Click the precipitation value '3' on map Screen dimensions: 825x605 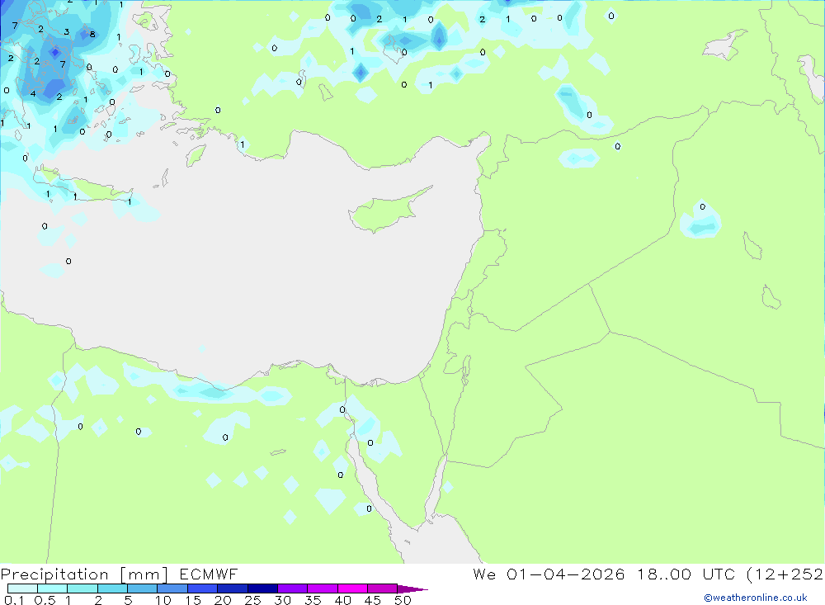[66, 31]
